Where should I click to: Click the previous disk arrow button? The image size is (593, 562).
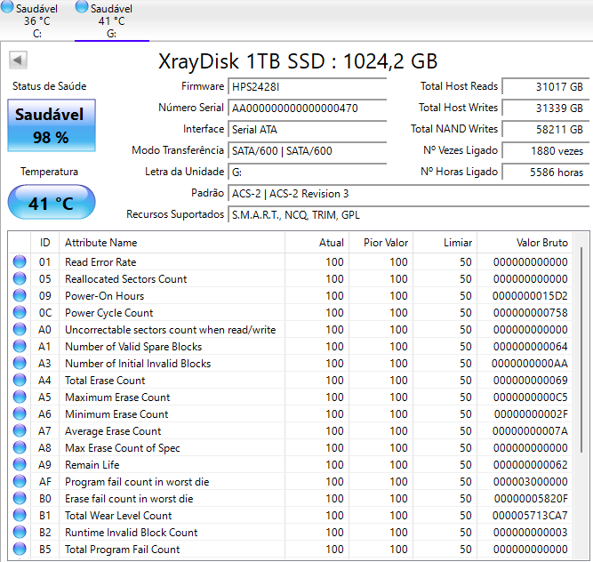pyautogui.click(x=18, y=60)
